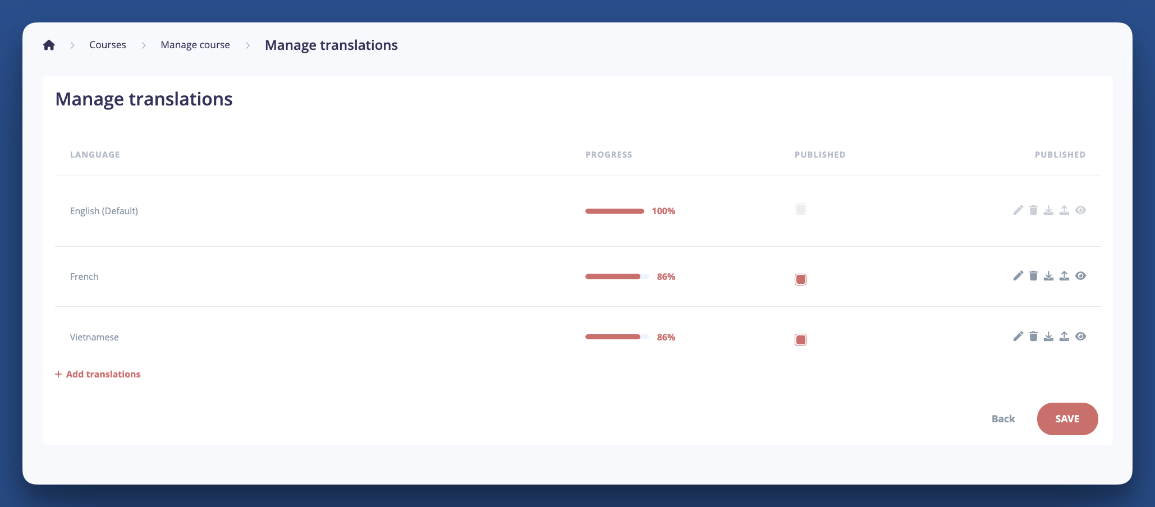Edit the Vietnamese translation with pencil icon
The width and height of the screenshot is (1155, 507).
(x=1018, y=337)
